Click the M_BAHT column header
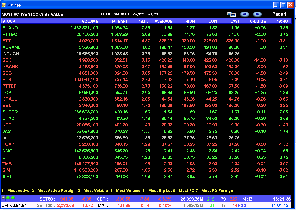Screen dimensions: 296x210 (x=120, y=21)
